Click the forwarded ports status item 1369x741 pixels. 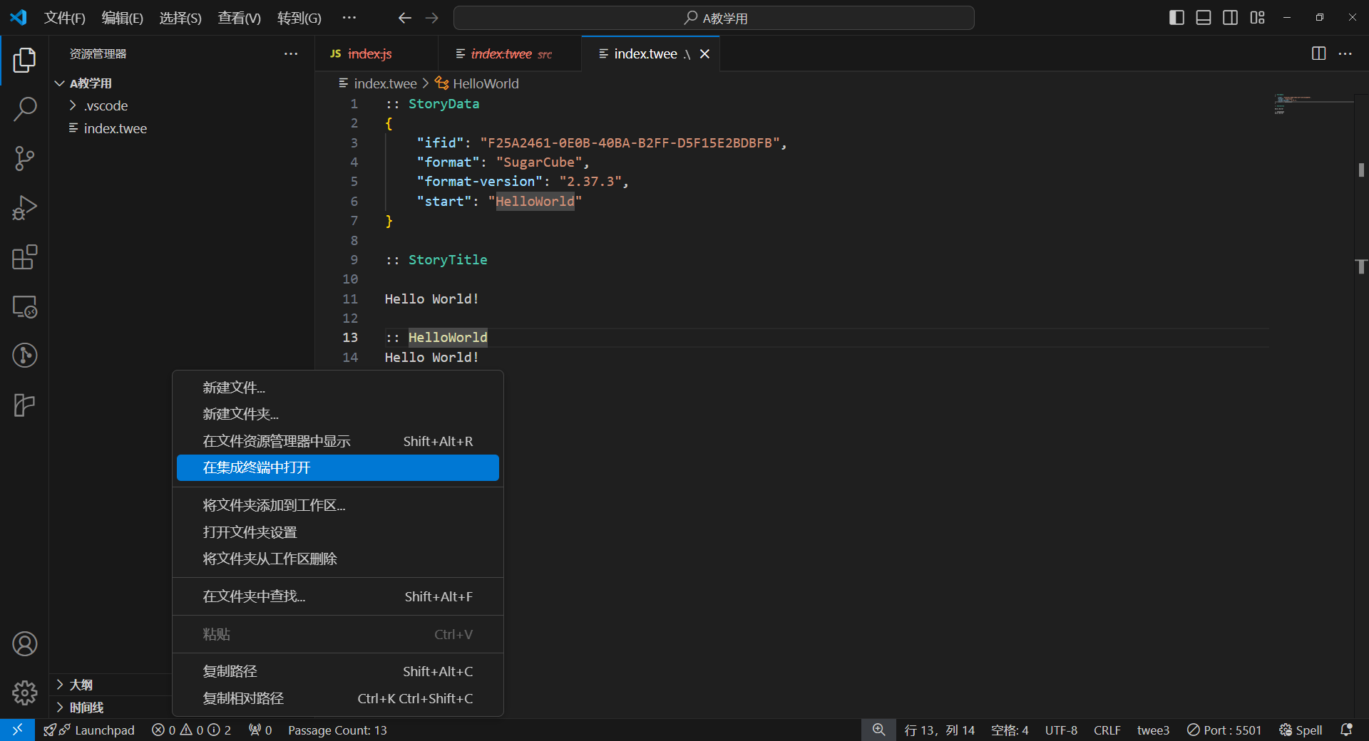pyautogui.click(x=260, y=730)
